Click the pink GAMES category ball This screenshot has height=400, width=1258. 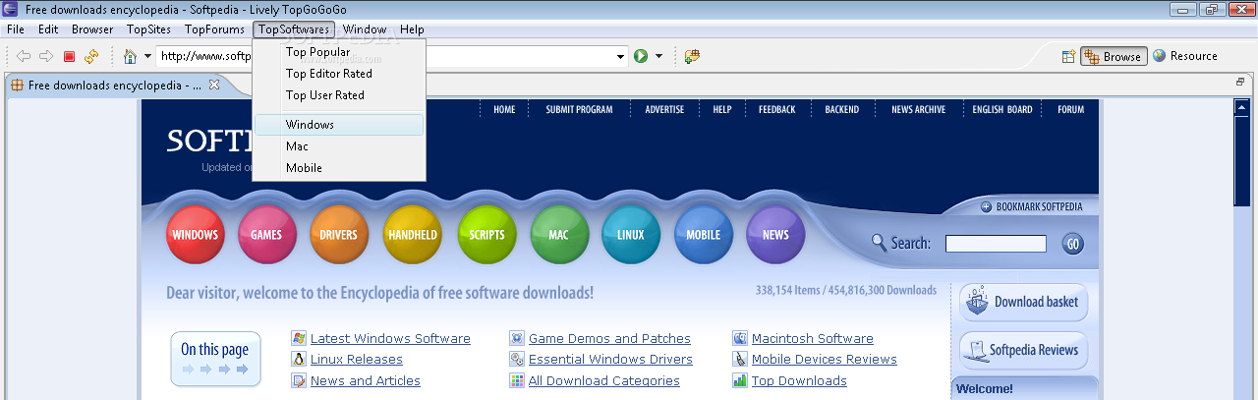tap(266, 235)
